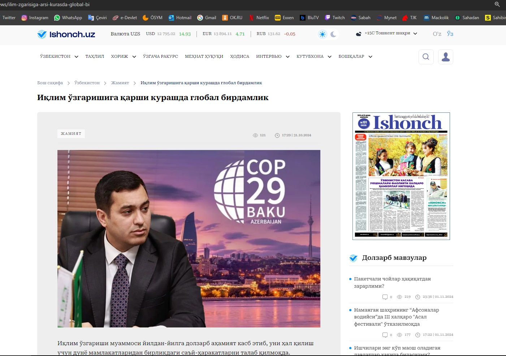Click the Жамият breadcrumb link
Image resolution: width=506 pixels, height=356 pixels.
[120, 83]
